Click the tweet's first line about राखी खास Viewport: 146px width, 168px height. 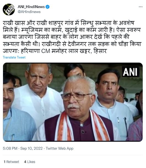click(69, 23)
